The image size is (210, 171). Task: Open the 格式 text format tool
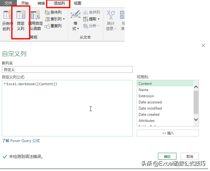tap(75, 20)
